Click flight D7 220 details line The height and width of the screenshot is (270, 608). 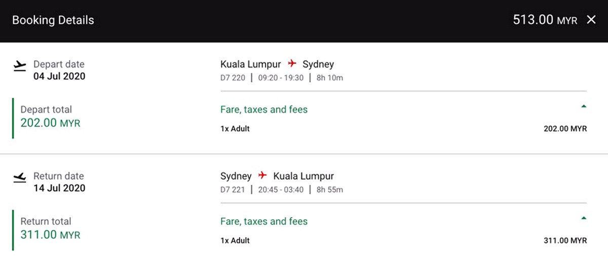282,78
